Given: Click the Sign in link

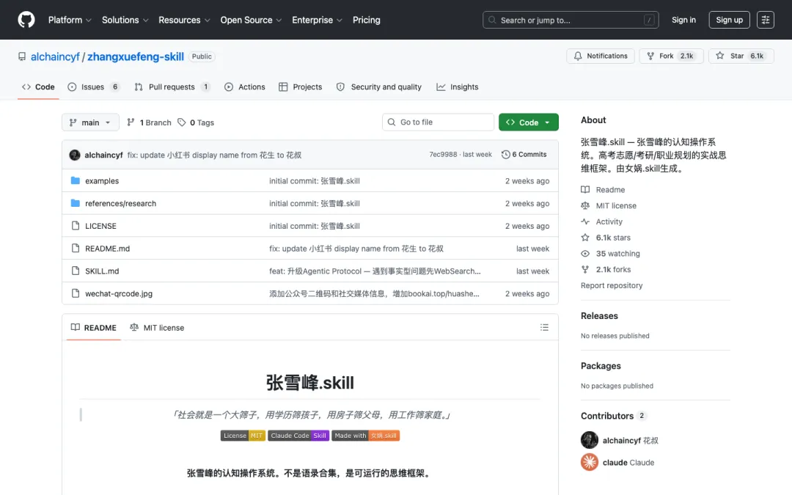Looking at the screenshot, I should tap(683, 20).
